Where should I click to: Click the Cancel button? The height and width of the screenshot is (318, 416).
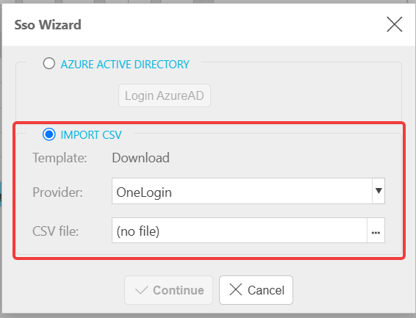[256, 290]
